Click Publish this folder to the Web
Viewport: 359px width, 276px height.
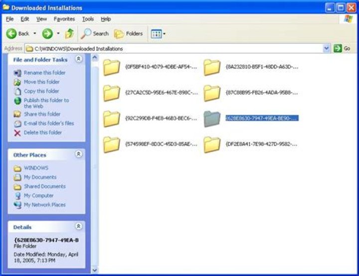[x=46, y=103]
